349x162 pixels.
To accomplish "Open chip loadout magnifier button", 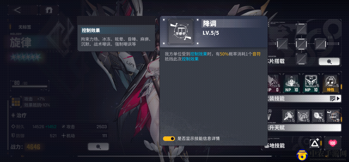I will tap(329, 62).
